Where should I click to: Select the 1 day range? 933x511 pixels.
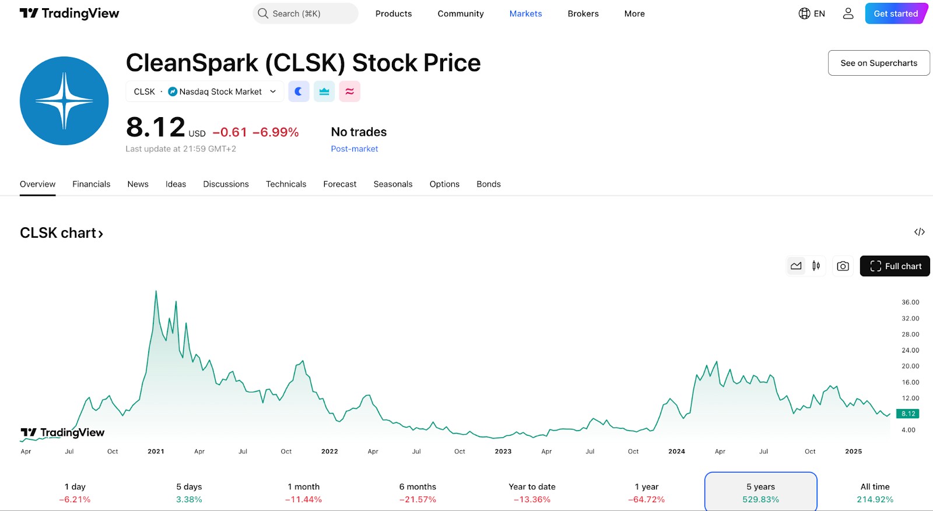point(75,493)
